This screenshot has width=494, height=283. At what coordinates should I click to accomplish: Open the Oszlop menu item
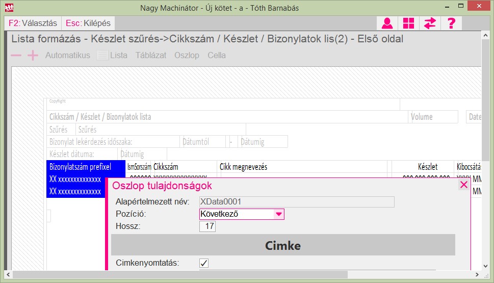[187, 56]
